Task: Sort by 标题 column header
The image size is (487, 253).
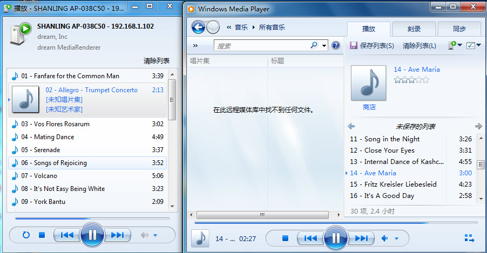Action: [306, 61]
